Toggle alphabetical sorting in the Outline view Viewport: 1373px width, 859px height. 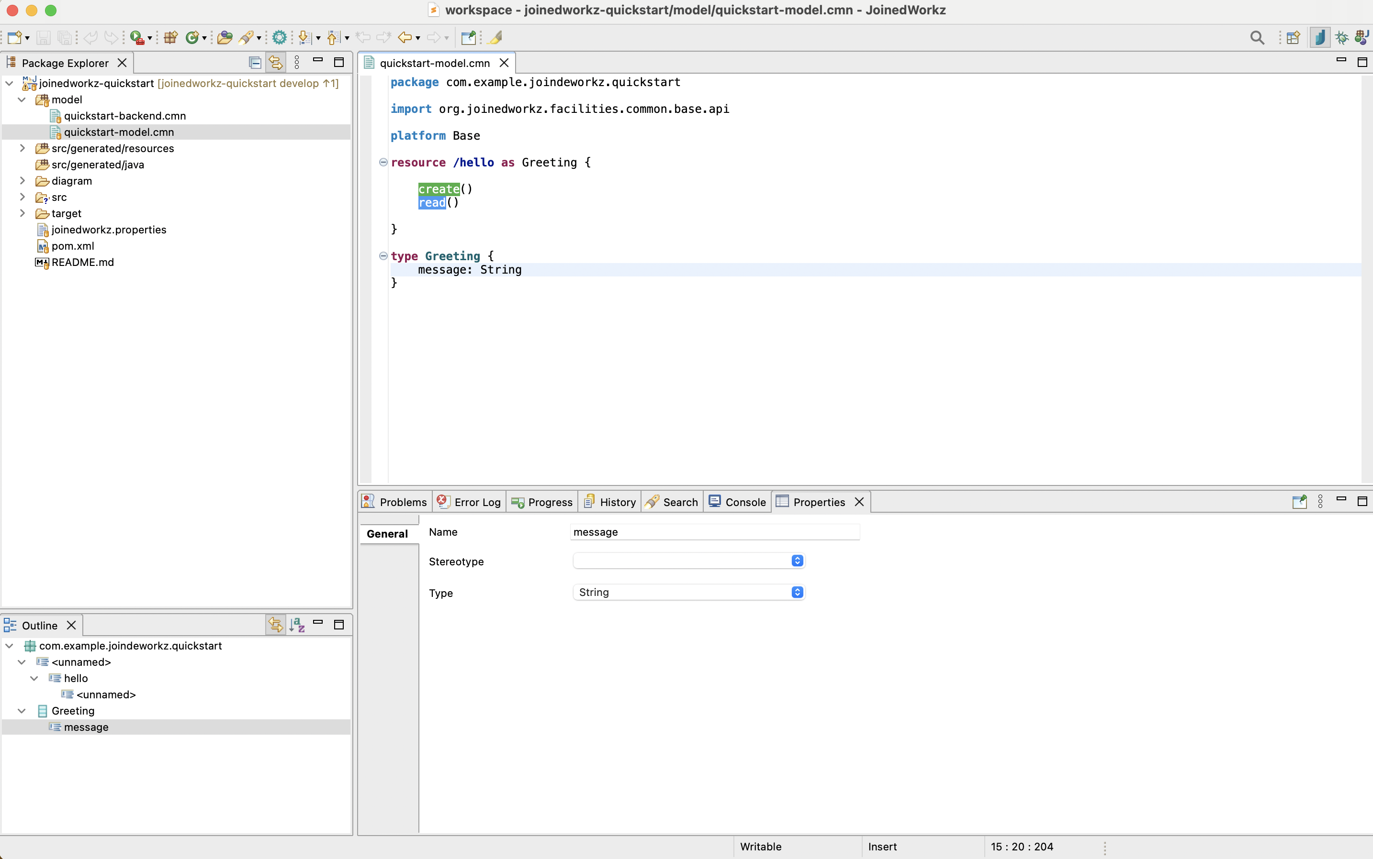tap(297, 624)
